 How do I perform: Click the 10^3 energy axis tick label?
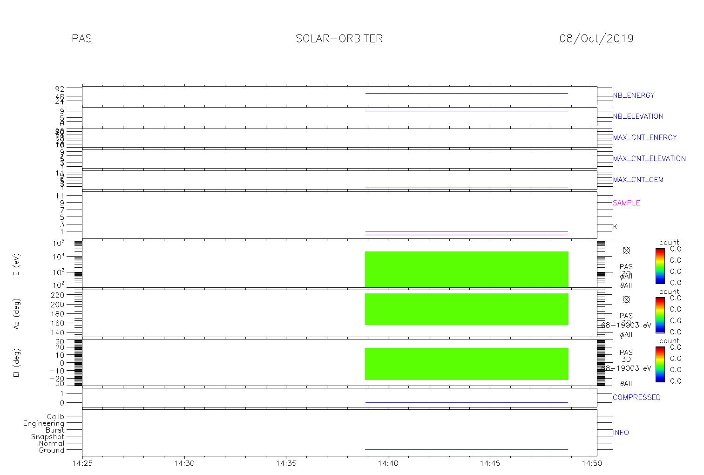point(58,272)
